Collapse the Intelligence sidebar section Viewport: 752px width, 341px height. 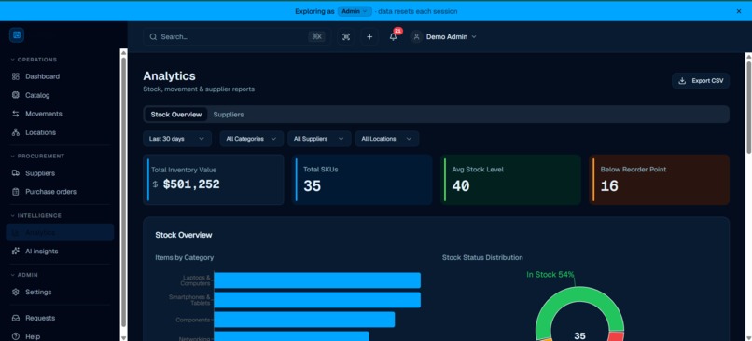pyautogui.click(x=36, y=216)
